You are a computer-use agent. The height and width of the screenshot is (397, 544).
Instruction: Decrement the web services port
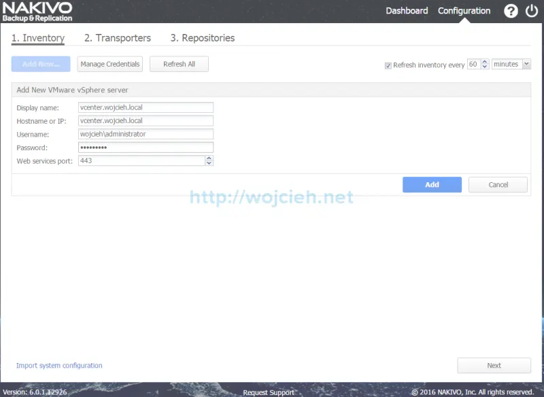tap(209, 163)
